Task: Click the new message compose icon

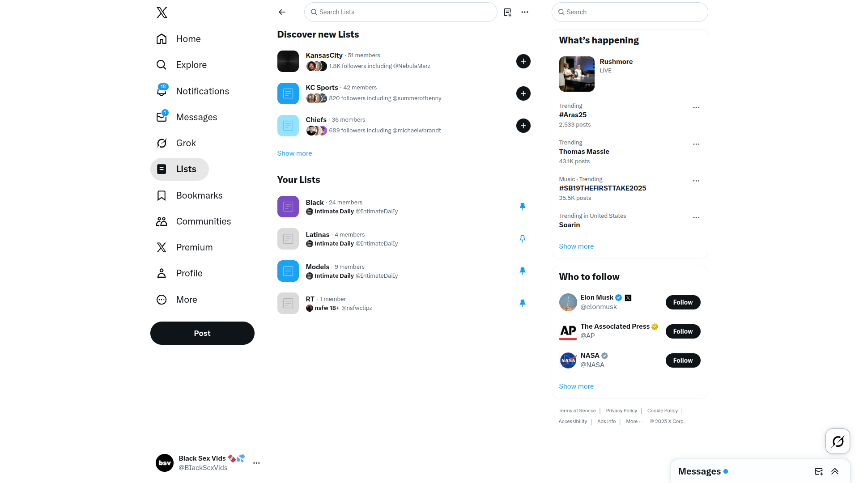Action: [x=819, y=471]
